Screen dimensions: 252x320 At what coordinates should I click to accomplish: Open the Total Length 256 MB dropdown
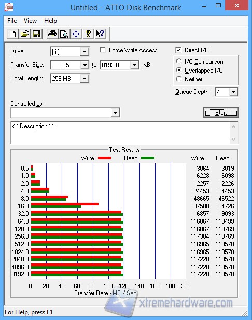(85, 78)
